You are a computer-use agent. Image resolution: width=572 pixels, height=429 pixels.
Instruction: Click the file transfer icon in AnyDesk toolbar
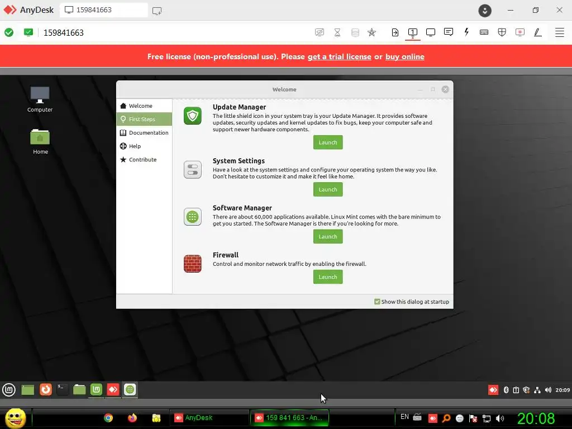(x=395, y=32)
